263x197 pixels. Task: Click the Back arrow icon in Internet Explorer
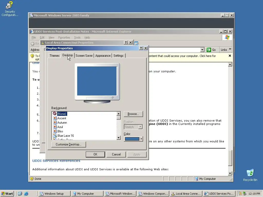point(33,44)
